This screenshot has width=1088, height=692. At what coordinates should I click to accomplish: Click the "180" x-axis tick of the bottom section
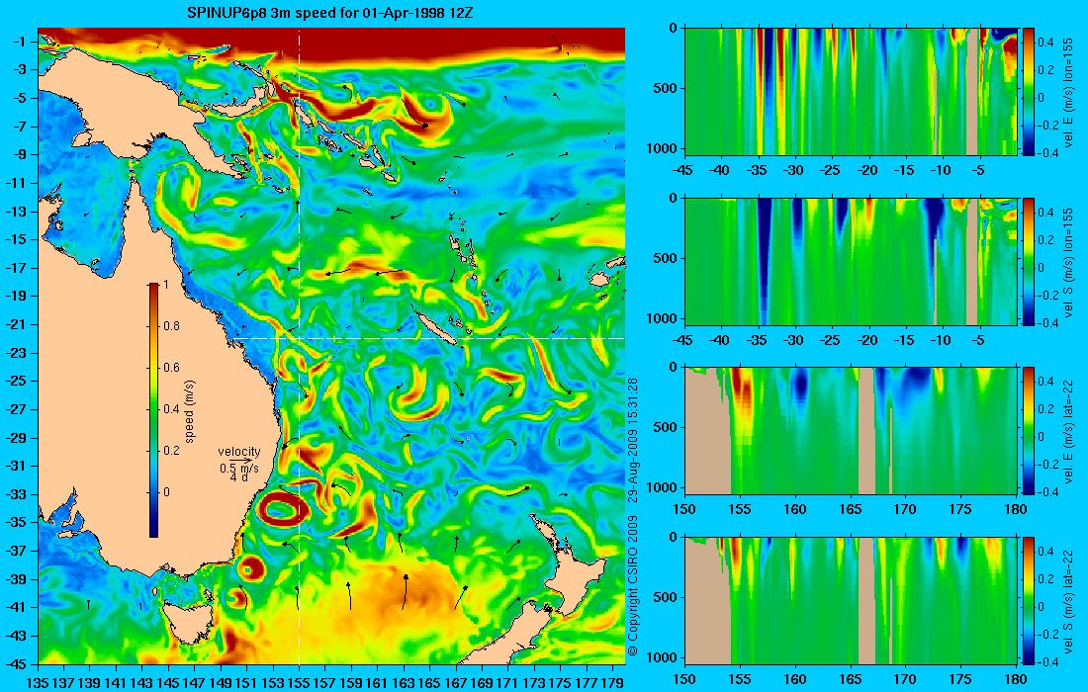point(1016,679)
